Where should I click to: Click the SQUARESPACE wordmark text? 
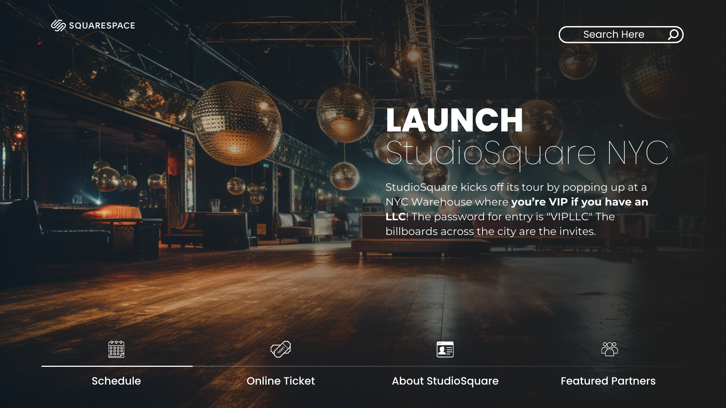tap(102, 26)
